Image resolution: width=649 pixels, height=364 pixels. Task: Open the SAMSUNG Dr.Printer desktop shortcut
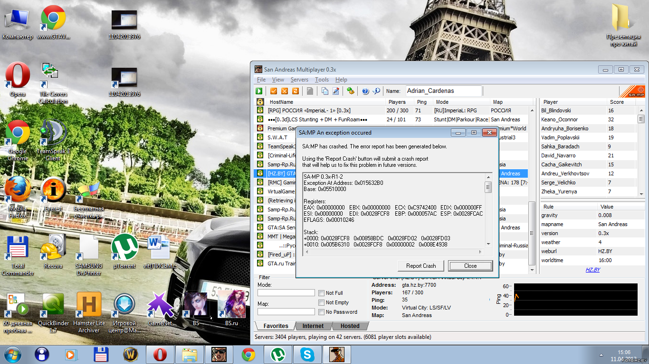click(89, 256)
